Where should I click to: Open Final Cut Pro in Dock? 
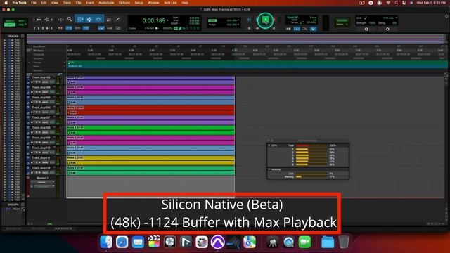154,242
